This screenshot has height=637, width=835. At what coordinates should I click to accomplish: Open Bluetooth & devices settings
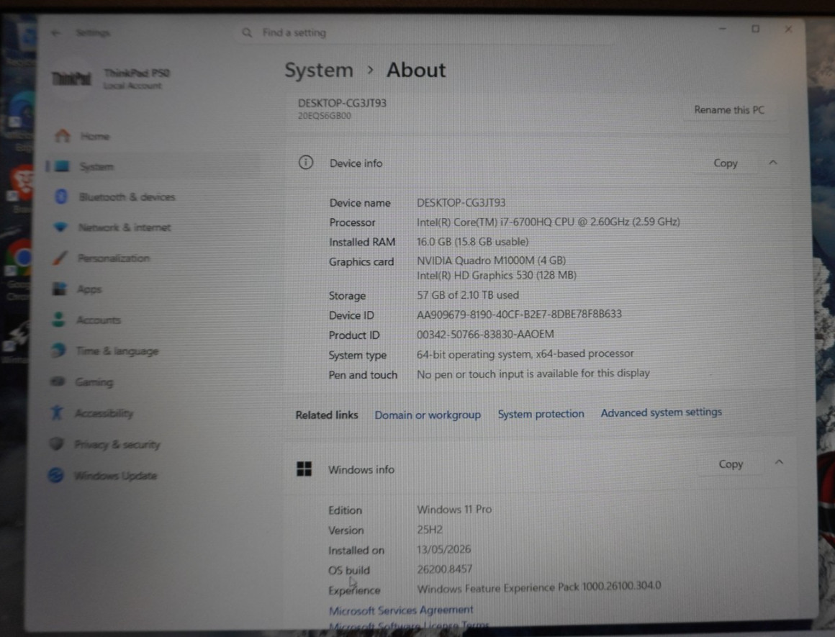click(127, 196)
